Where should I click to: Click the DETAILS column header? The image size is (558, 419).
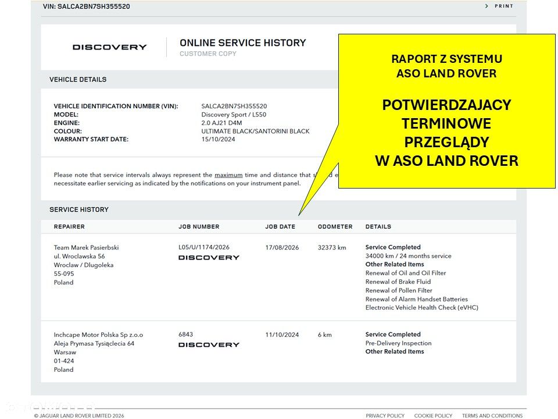point(378,226)
